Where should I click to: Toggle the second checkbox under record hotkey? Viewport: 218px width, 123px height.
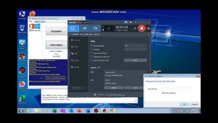tap(92, 49)
